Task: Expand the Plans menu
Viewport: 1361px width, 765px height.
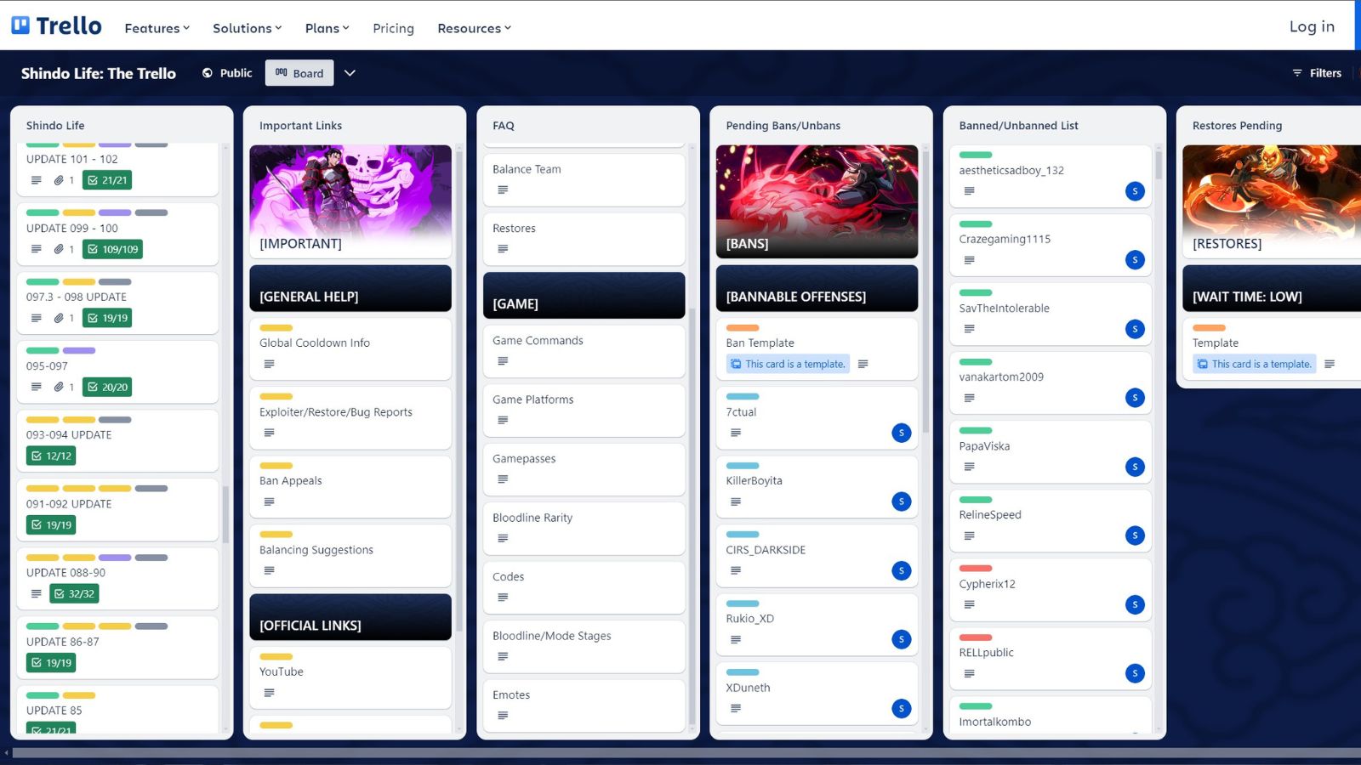Action: tap(327, 28)
